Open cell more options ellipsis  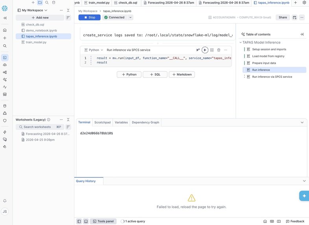coord(226,50)
